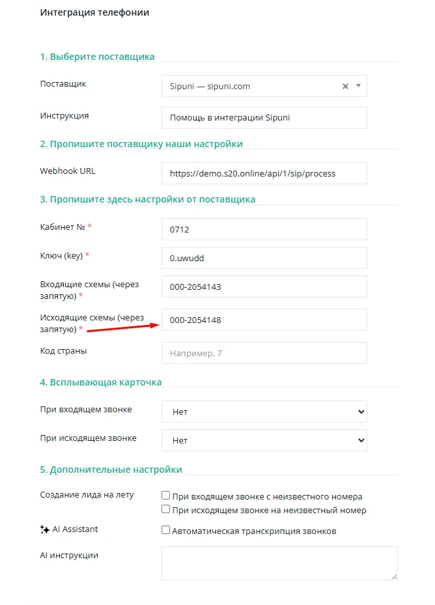Click the 'Ключ (key)' input field
Viewport: 435px width, 605px height.
tap(264, 258)
